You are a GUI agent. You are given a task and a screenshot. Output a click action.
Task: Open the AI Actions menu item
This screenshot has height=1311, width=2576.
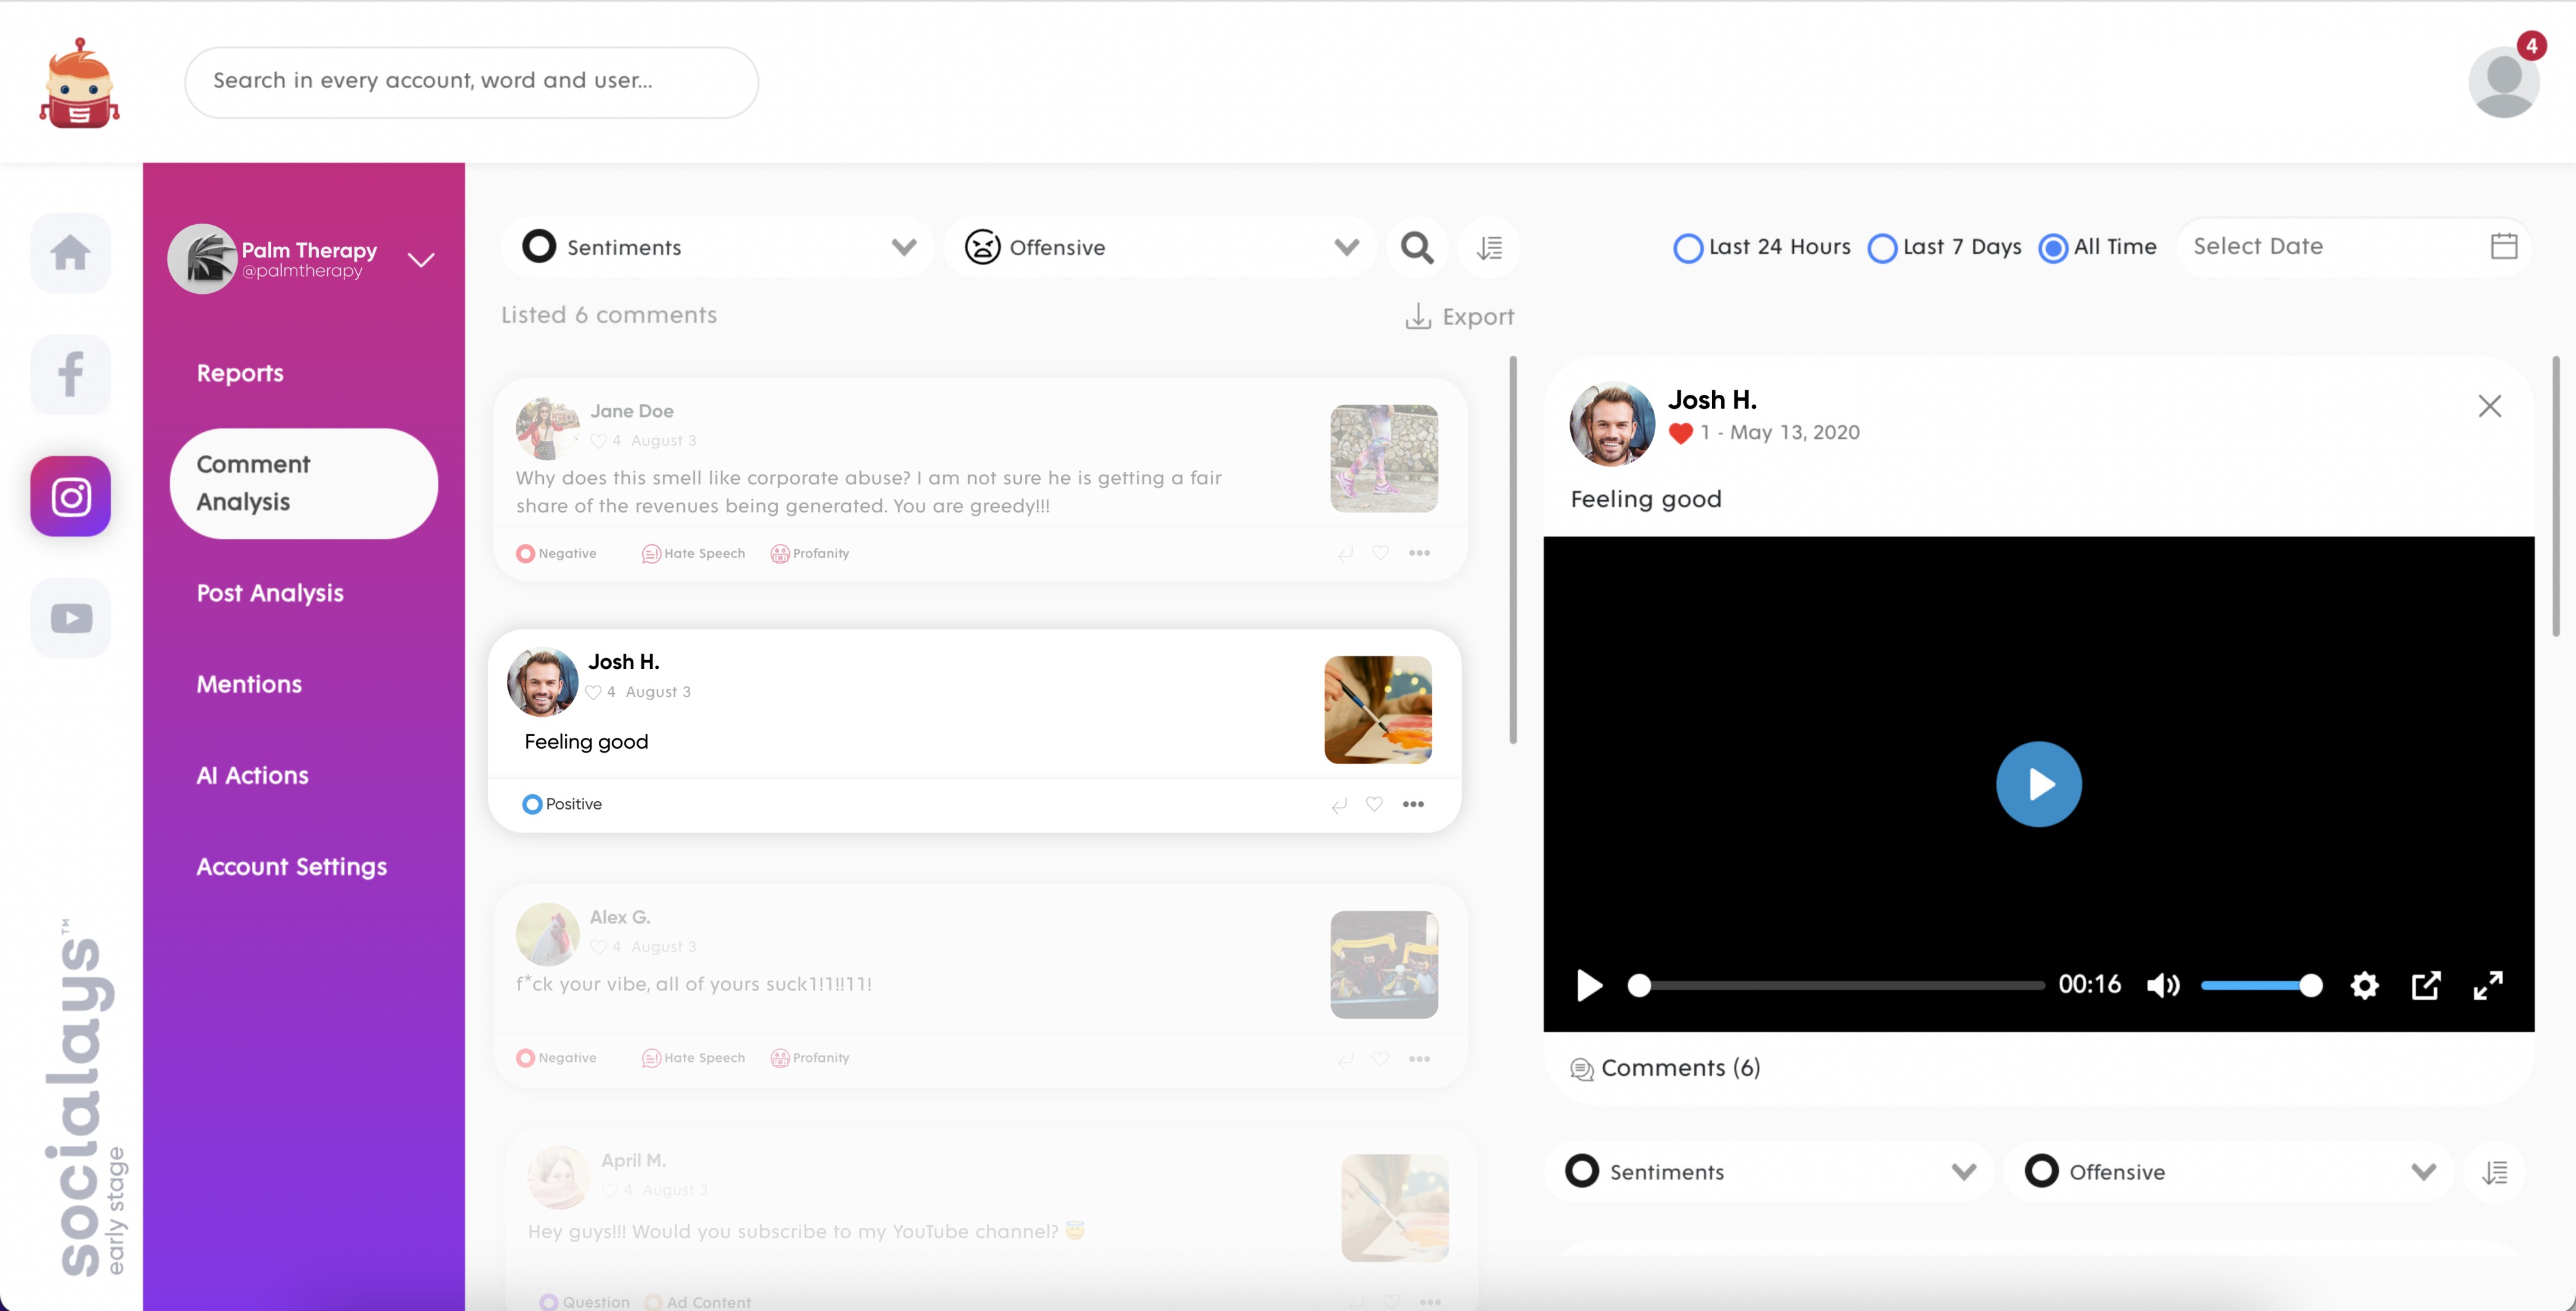pyautogui.click(x=252, y=775)
